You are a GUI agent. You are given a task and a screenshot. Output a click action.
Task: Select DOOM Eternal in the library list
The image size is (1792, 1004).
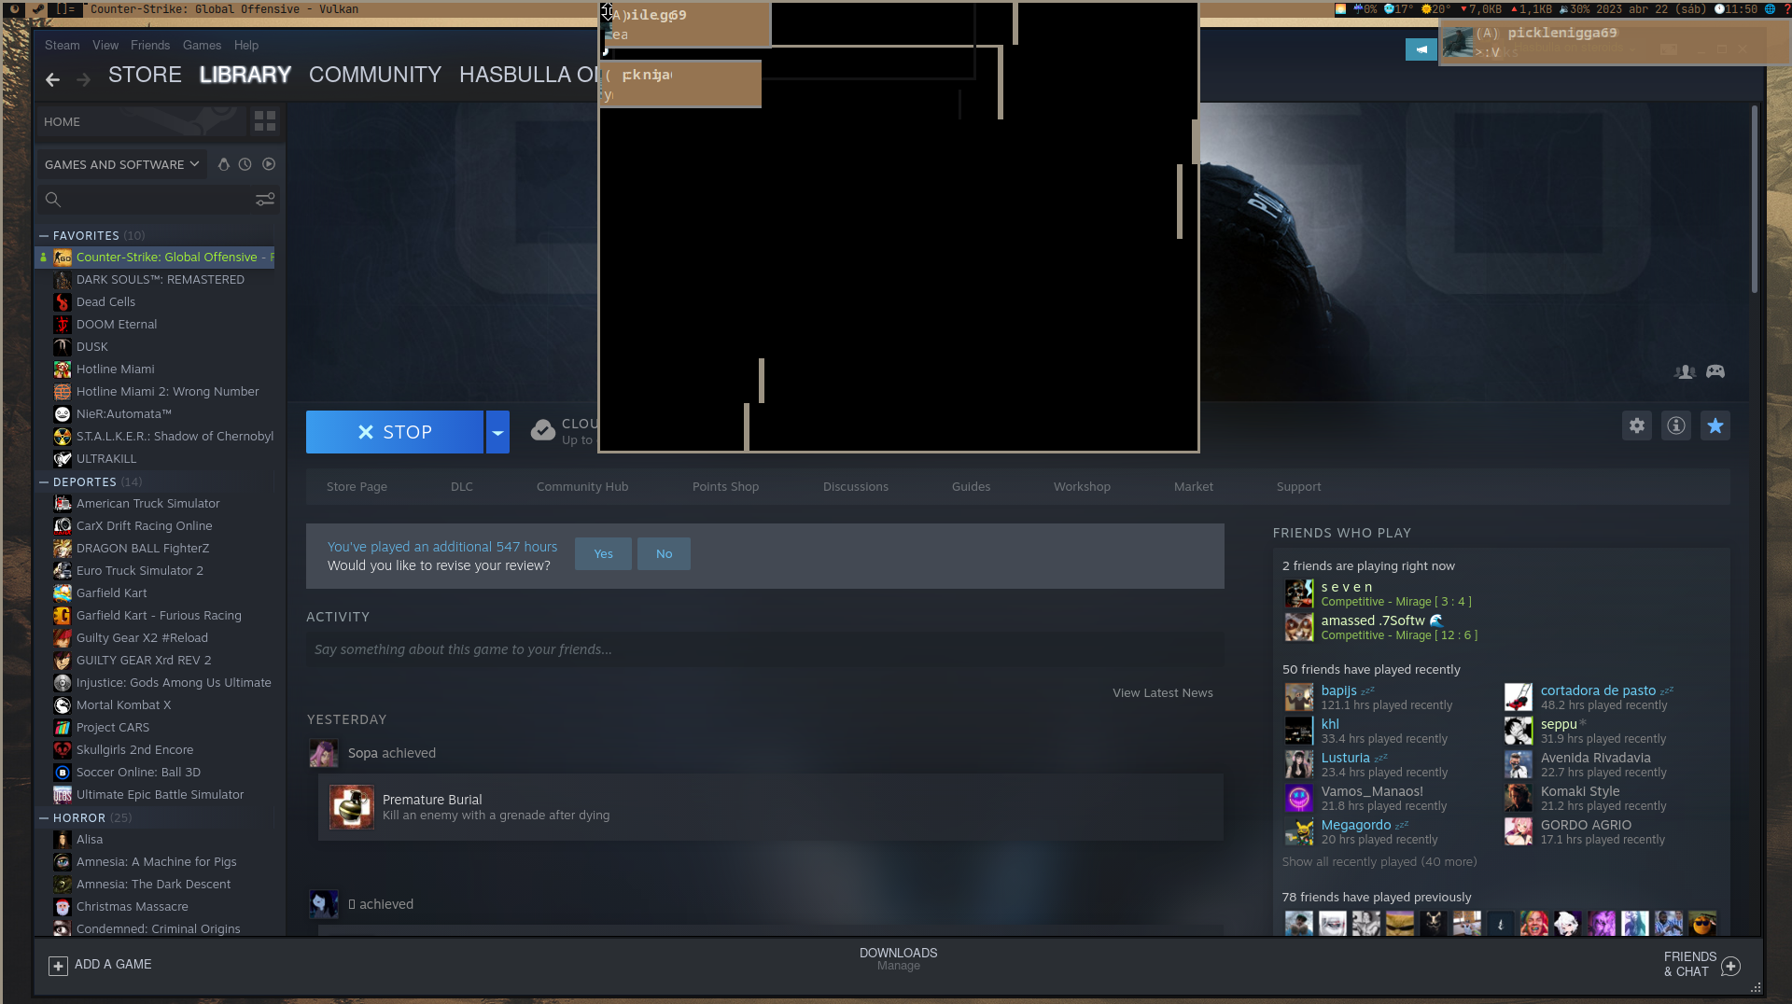(x=116, y=324)
